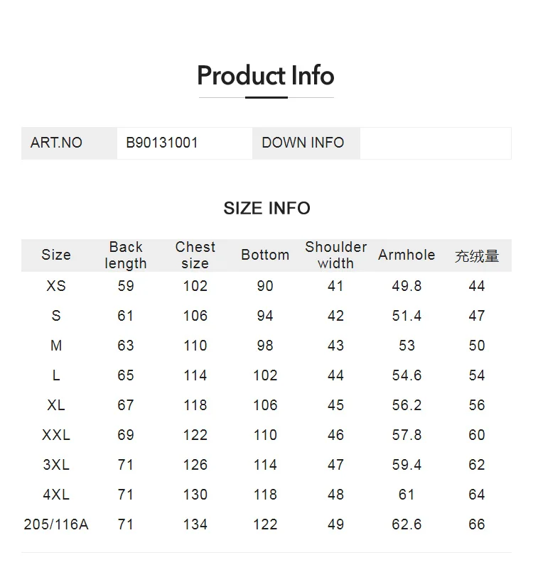Viewport: 533px width, 567px height.
Task: Click the Back length column header
Action: 126,255
